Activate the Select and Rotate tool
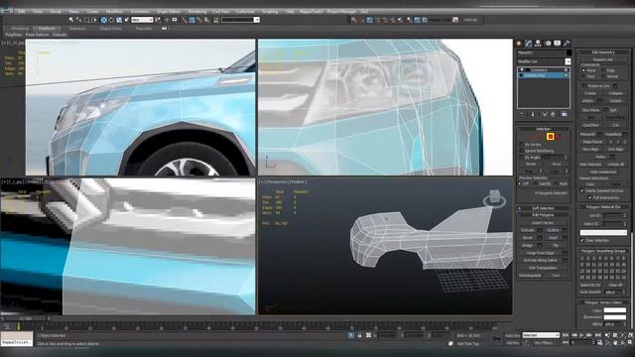This screenshot has height=357, width=635. tap(111, 20)
